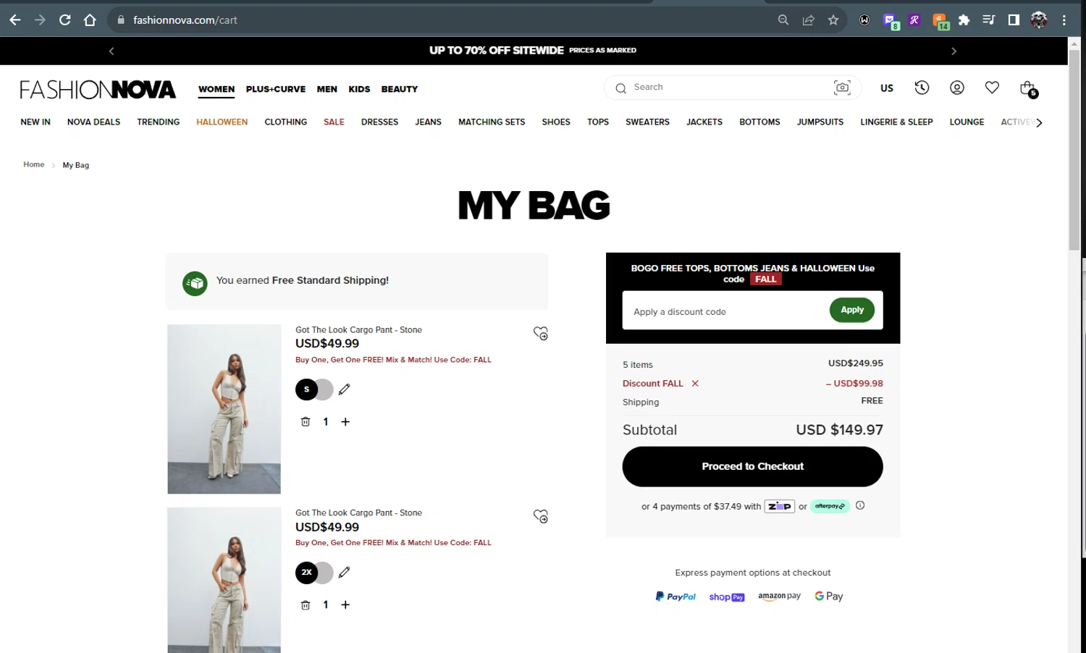Image resolution: width=1086 pixels, height=653 pixels.
Task: Open the NOVA DEALS category
Action: [94, 122]
